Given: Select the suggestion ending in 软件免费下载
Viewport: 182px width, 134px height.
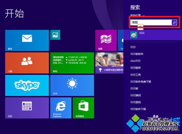Looking at the screenshot, I should (141, 82).
